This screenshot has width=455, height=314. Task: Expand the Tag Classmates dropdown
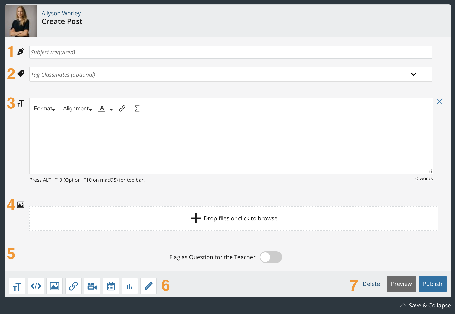(413, 74)
